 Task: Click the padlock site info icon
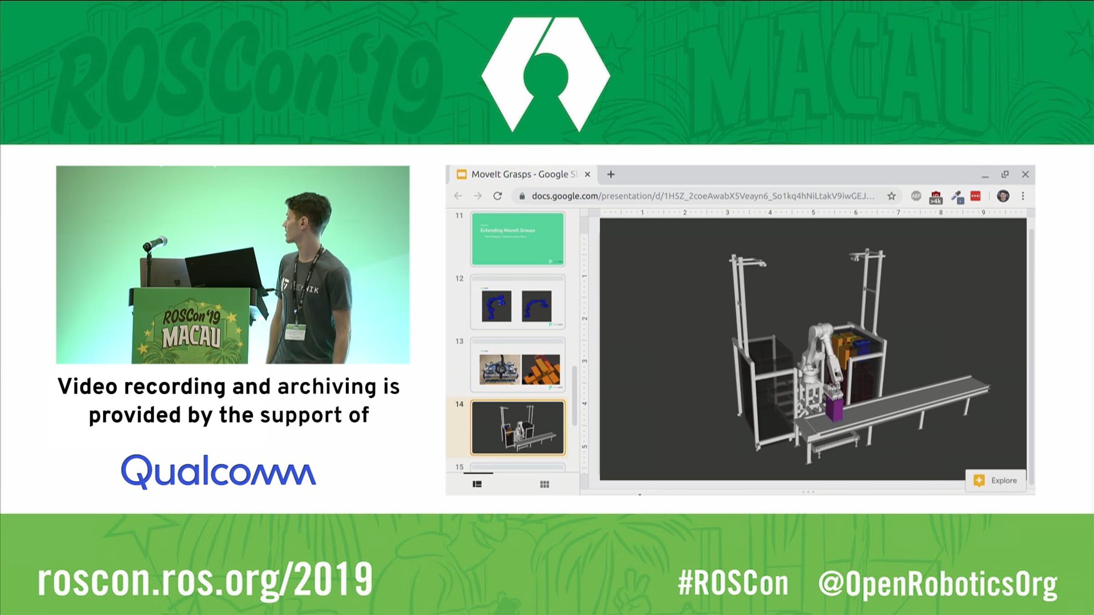pyautogui.click(x=522, y=196)
